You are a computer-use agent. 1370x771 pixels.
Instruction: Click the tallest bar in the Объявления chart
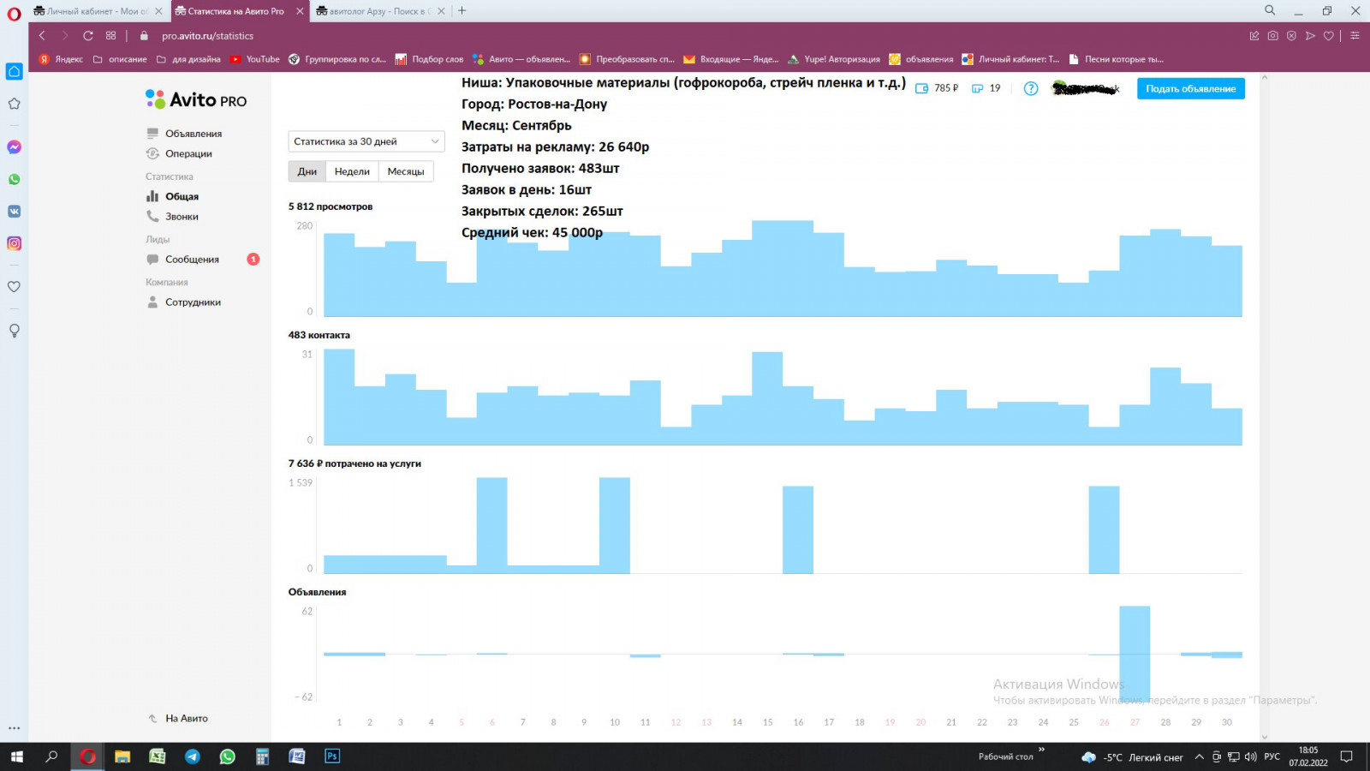click(x=1135, y=654)
